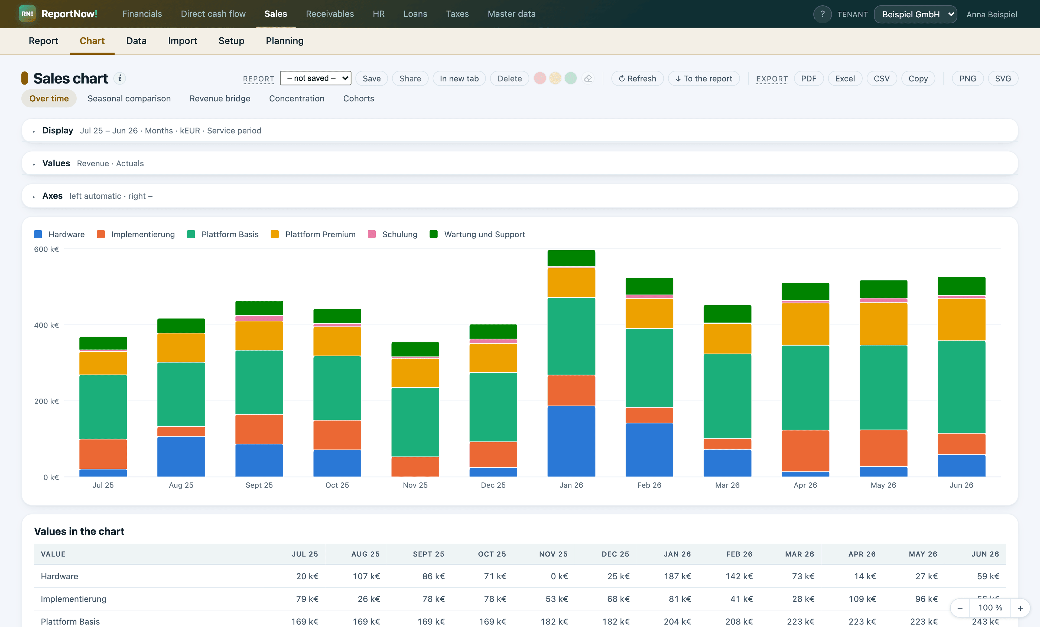Click the Copy export button
The width and height of the screenshot is (1040, 627).
click(918, 79)
